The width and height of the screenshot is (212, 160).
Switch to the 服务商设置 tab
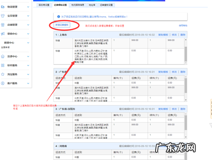coord(44,5)
